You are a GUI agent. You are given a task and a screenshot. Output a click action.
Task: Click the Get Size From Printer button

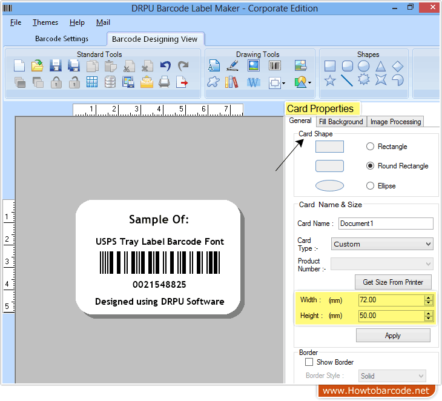pyautogui.click(x=393, y=282)
